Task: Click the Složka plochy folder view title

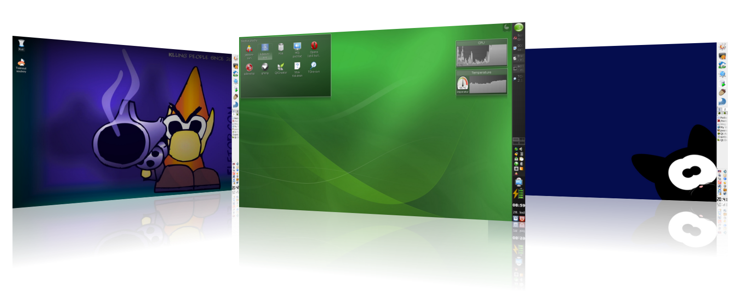Action: (249, 41)
